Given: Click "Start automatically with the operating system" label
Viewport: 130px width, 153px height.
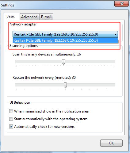Looking at the screenshot, I should (51, 119).
